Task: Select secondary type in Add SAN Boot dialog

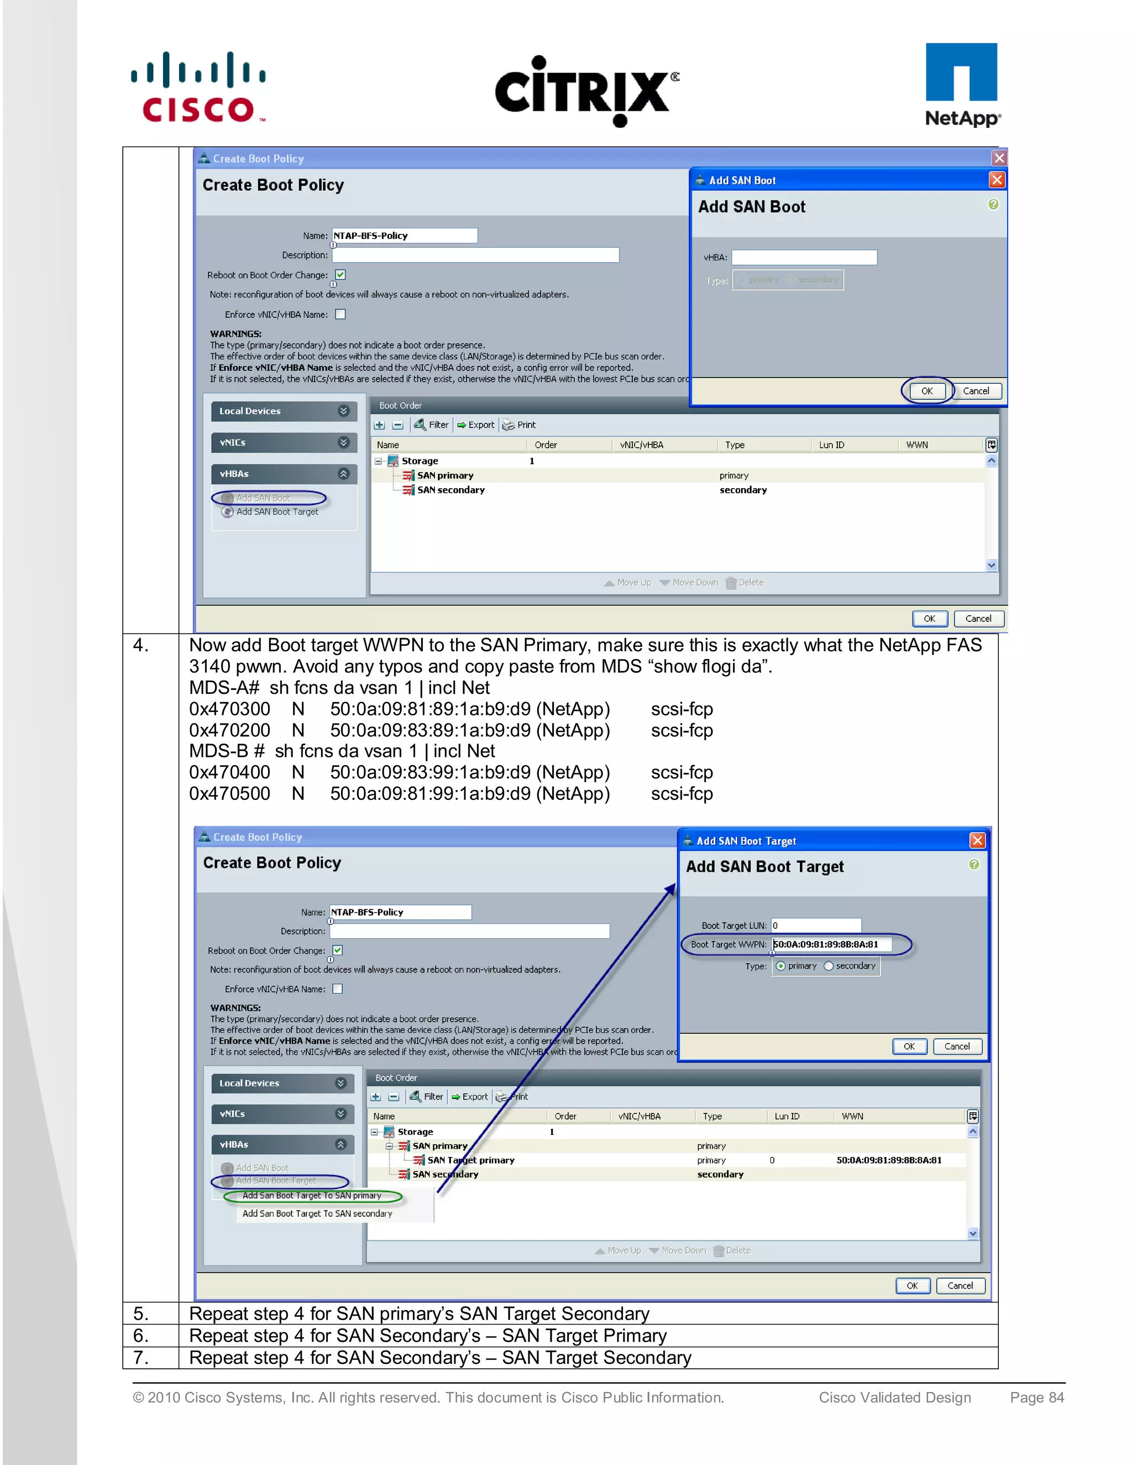Action: point(790,280)
